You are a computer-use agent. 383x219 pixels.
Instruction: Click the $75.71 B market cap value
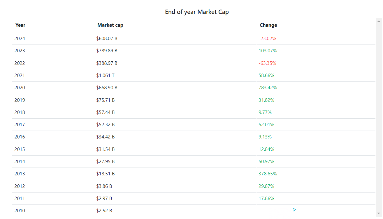(106, 100)
